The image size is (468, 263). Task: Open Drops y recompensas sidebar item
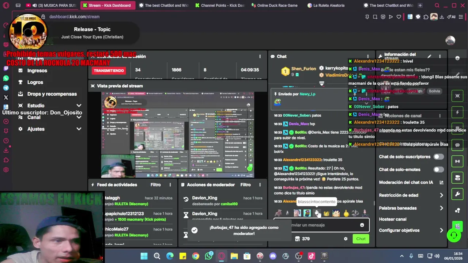click(x=52, y=94)
